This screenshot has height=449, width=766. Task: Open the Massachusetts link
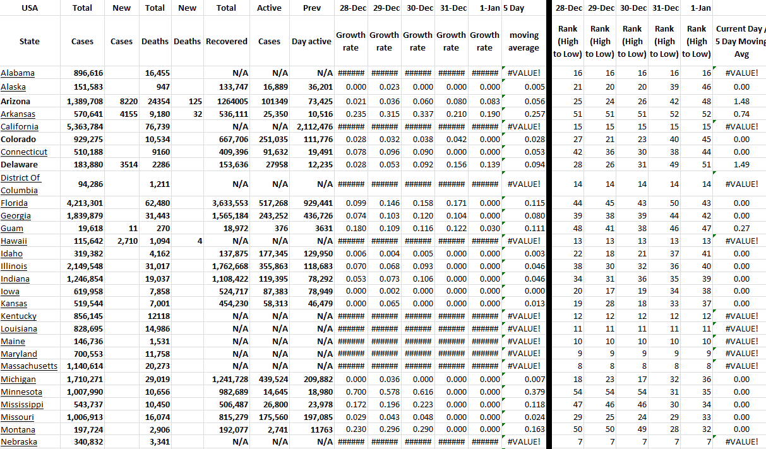click(29, 366)
